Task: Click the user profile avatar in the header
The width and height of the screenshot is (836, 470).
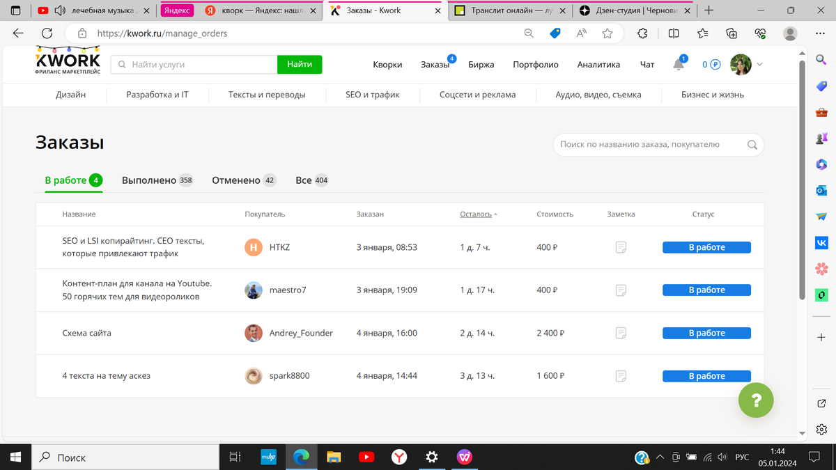Action: click(x=740, y=65)
